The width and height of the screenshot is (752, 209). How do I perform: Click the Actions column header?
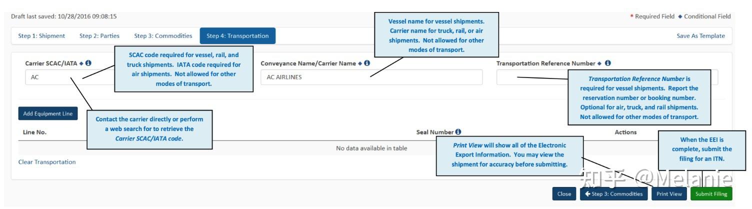tap(625, 132)
